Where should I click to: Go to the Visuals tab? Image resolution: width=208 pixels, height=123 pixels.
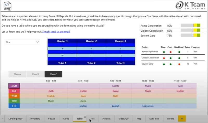(51, 119)
